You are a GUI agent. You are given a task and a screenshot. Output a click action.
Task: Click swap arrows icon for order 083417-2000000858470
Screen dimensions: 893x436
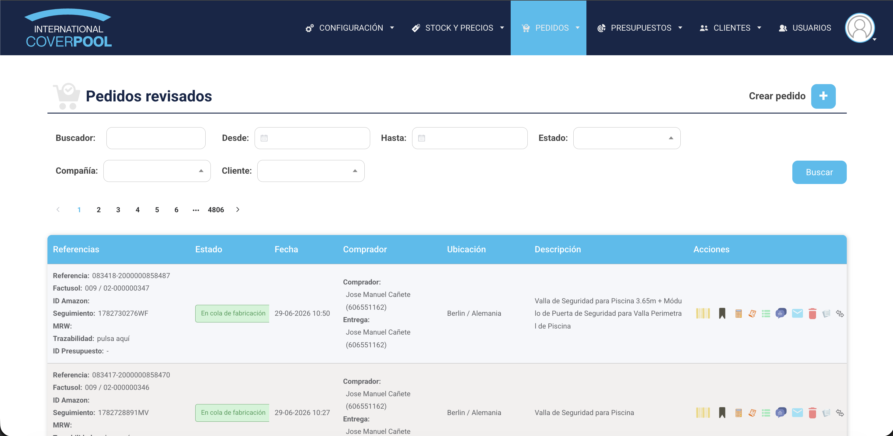(x=839, y=413)
